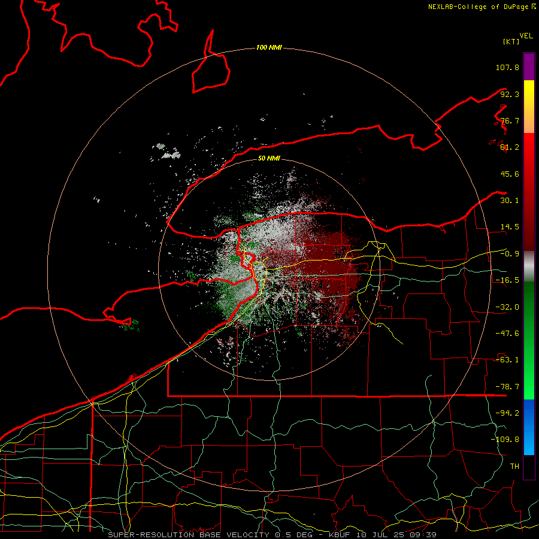Pick the blue segment of the velocity color bar

(x=529, y=427)
